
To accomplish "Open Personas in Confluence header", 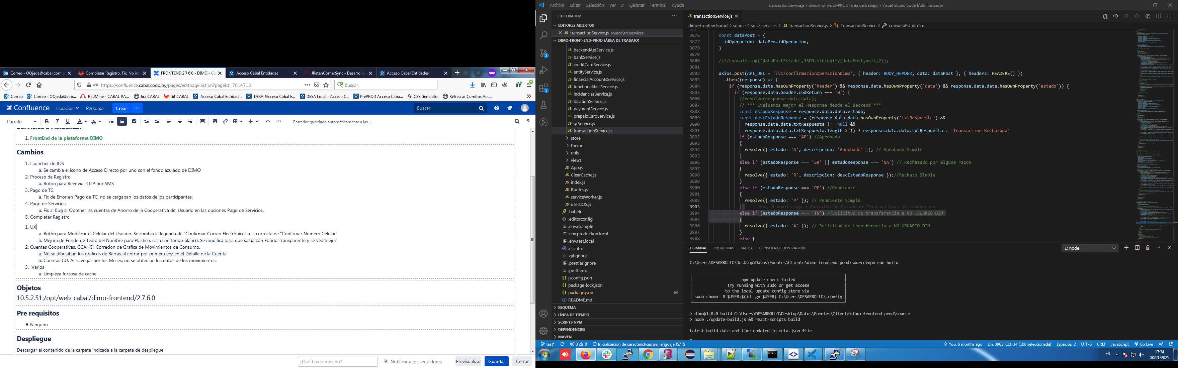I will click(x=95, y=109).
